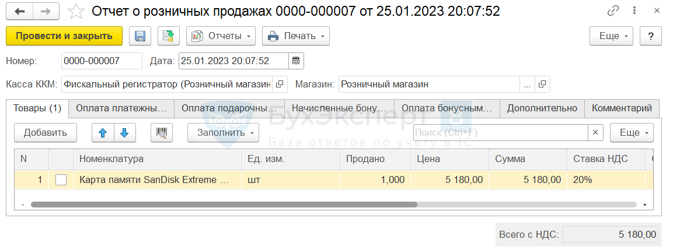Viewport: 673px width, 250px height.
Task: Close the retail sales report form
Action: point(657,11)
